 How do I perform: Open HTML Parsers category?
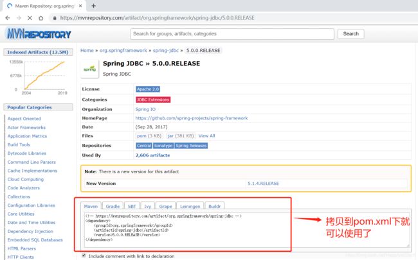pyautogui.click(x=22, y=248)
